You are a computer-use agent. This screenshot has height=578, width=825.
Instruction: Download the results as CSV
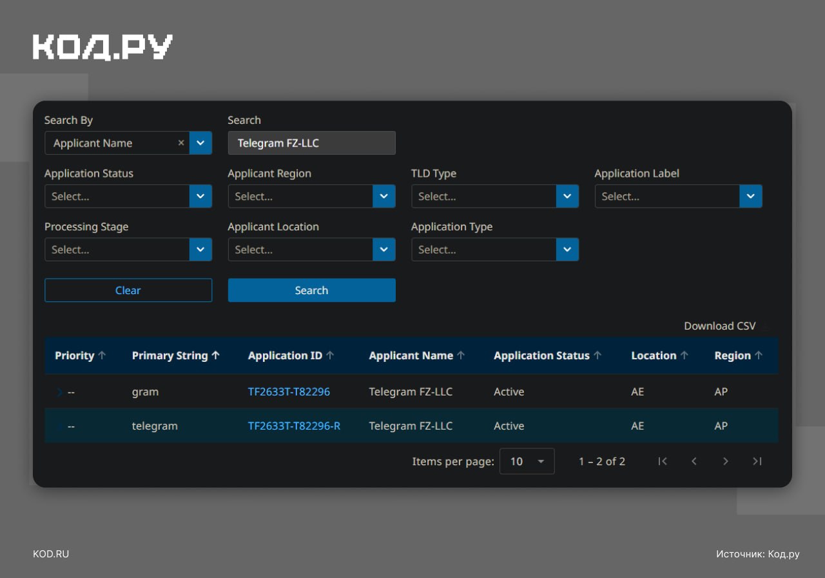coord(720,326)
